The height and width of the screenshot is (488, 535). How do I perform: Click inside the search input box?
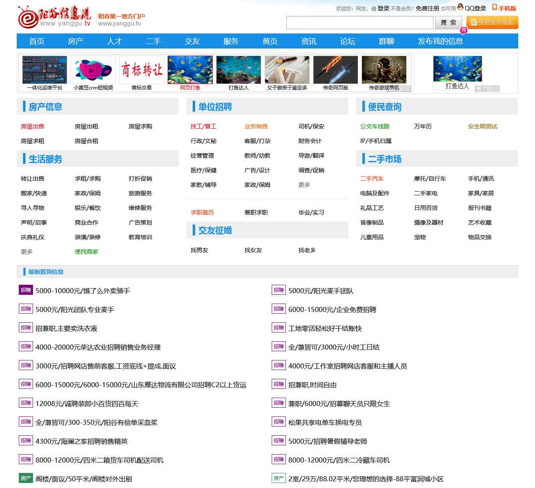coord(359,22)
